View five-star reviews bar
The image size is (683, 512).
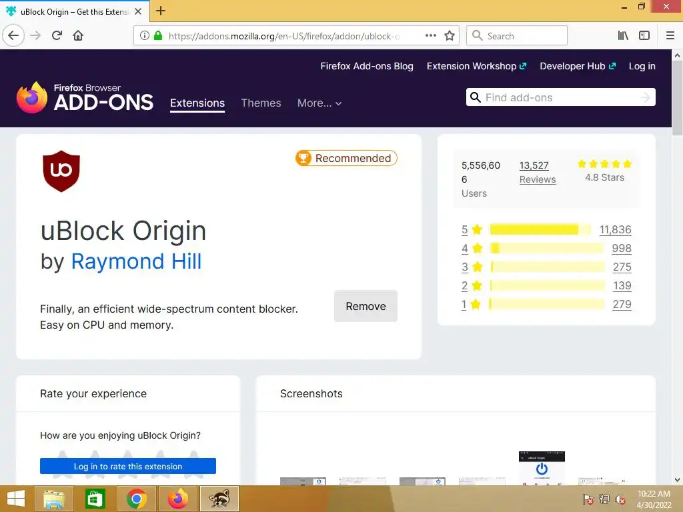pyautogui.click(x=540, y=229)
